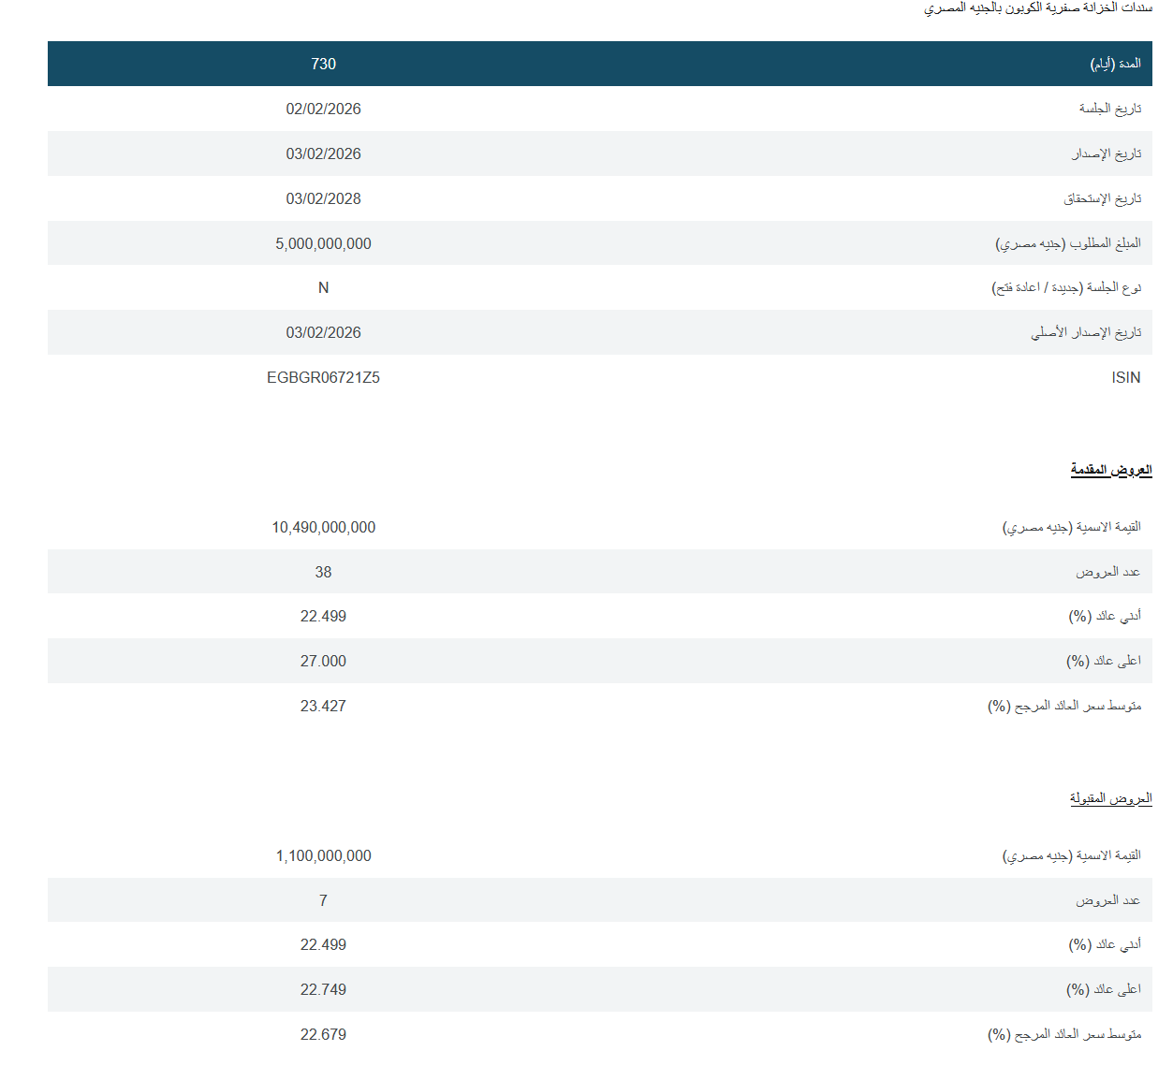Click the submitted bids heading العروض المقدمة
1173x1080 pixels.
[1110, 470]
